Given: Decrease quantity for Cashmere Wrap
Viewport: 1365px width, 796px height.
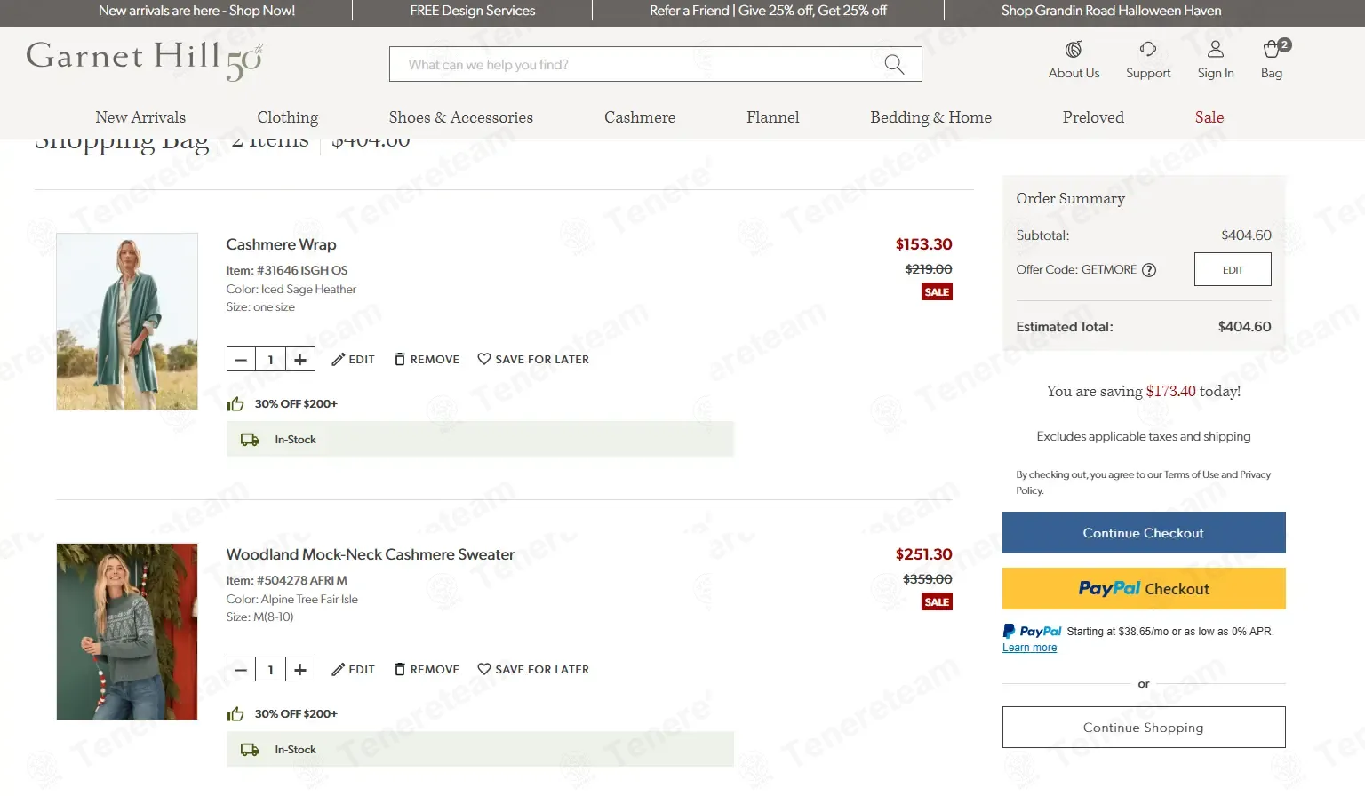Looking at the screenshot, I should pos(241,360).
